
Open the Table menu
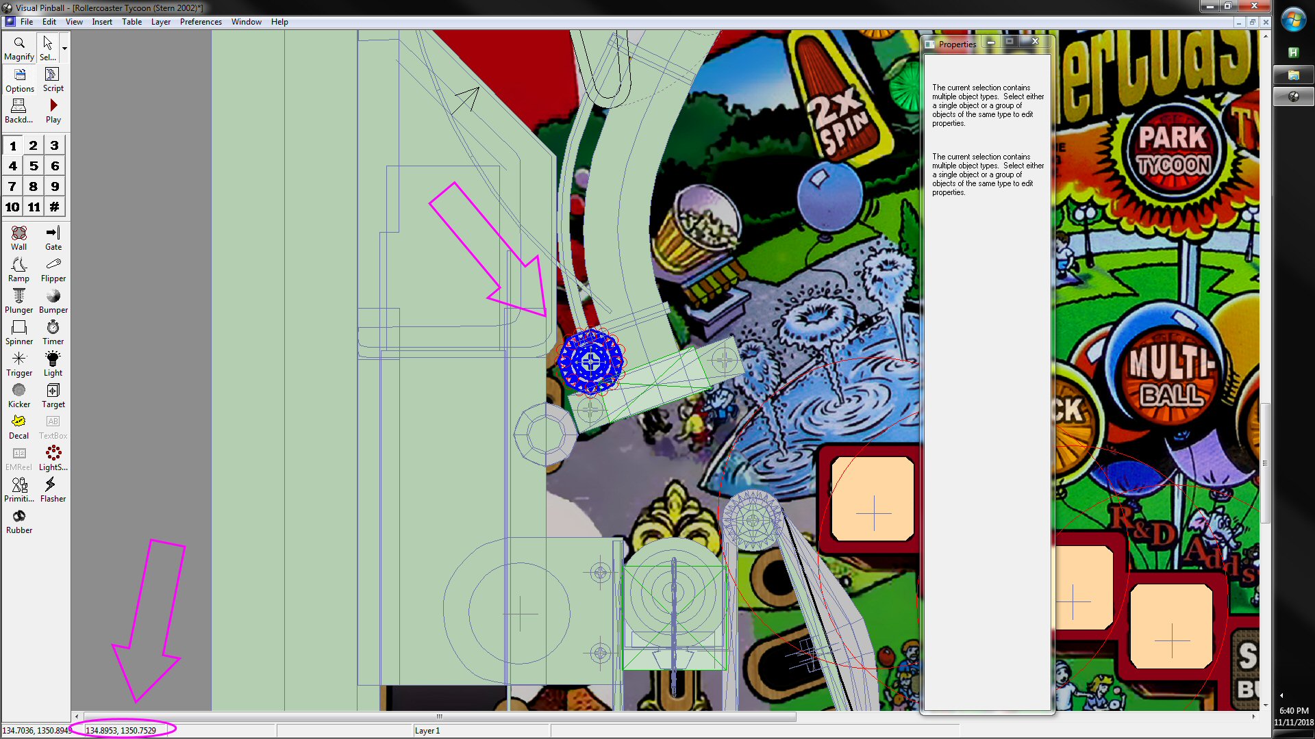(x=131, y=22)
